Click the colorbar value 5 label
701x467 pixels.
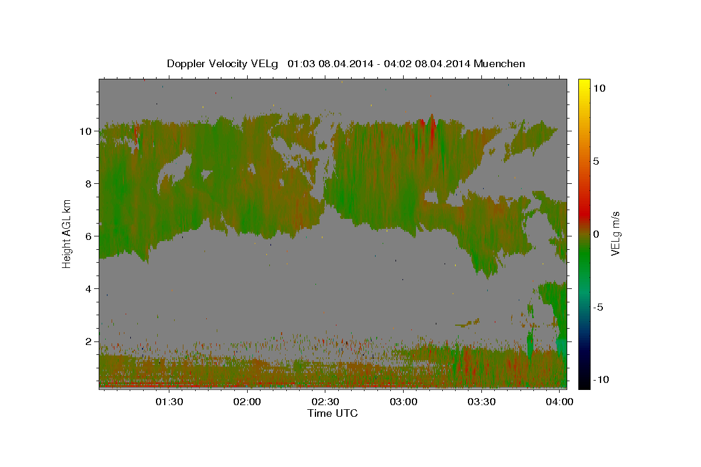(596, 161)
